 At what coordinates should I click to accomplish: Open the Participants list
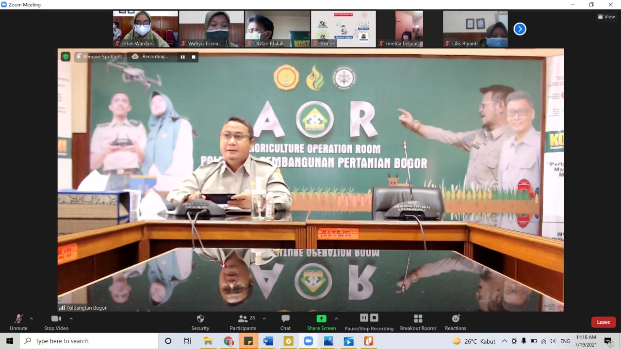(x=243, y=322)
